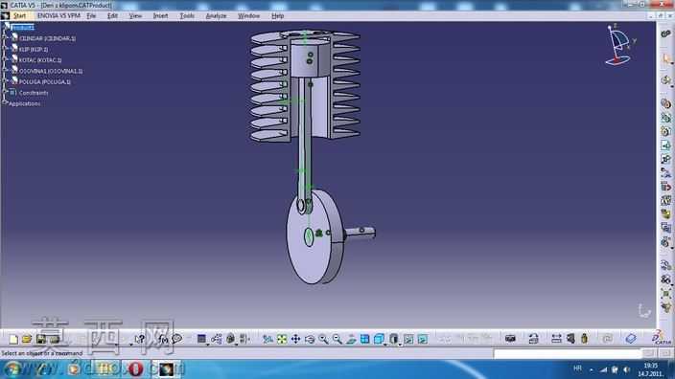Expand the POLUGA tree node

[5, 81]
